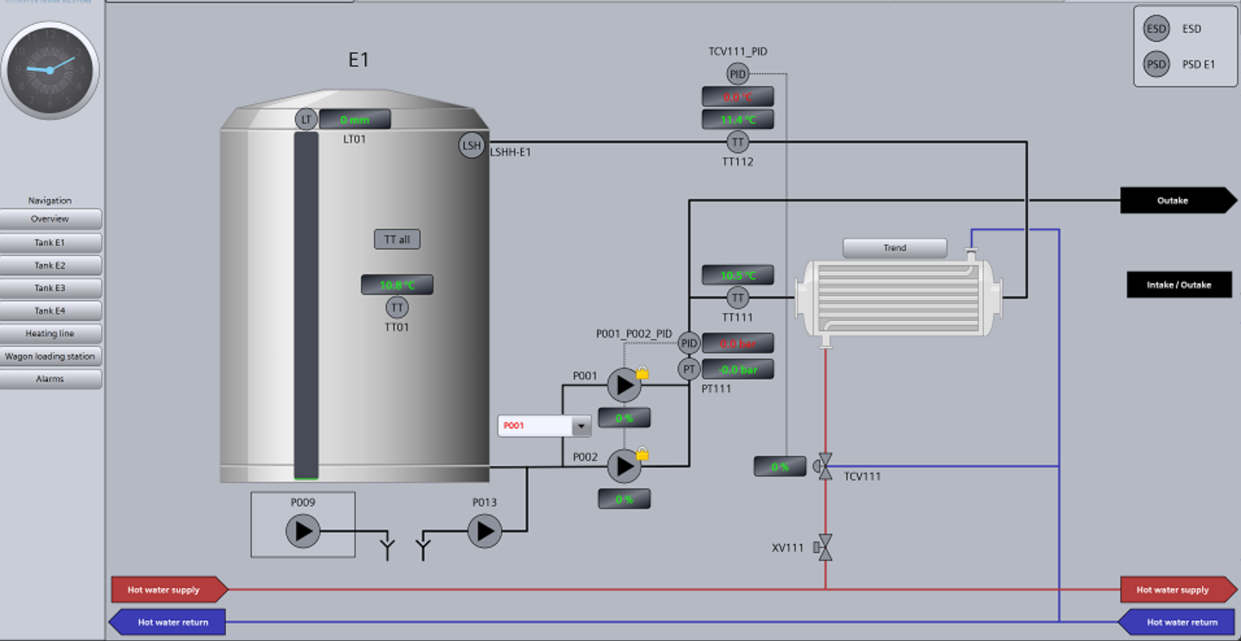Click the PT111 pressure transmitter symbol
Image resolution: width=1241 pixels, height=641 pixels.
coord(689,369)
